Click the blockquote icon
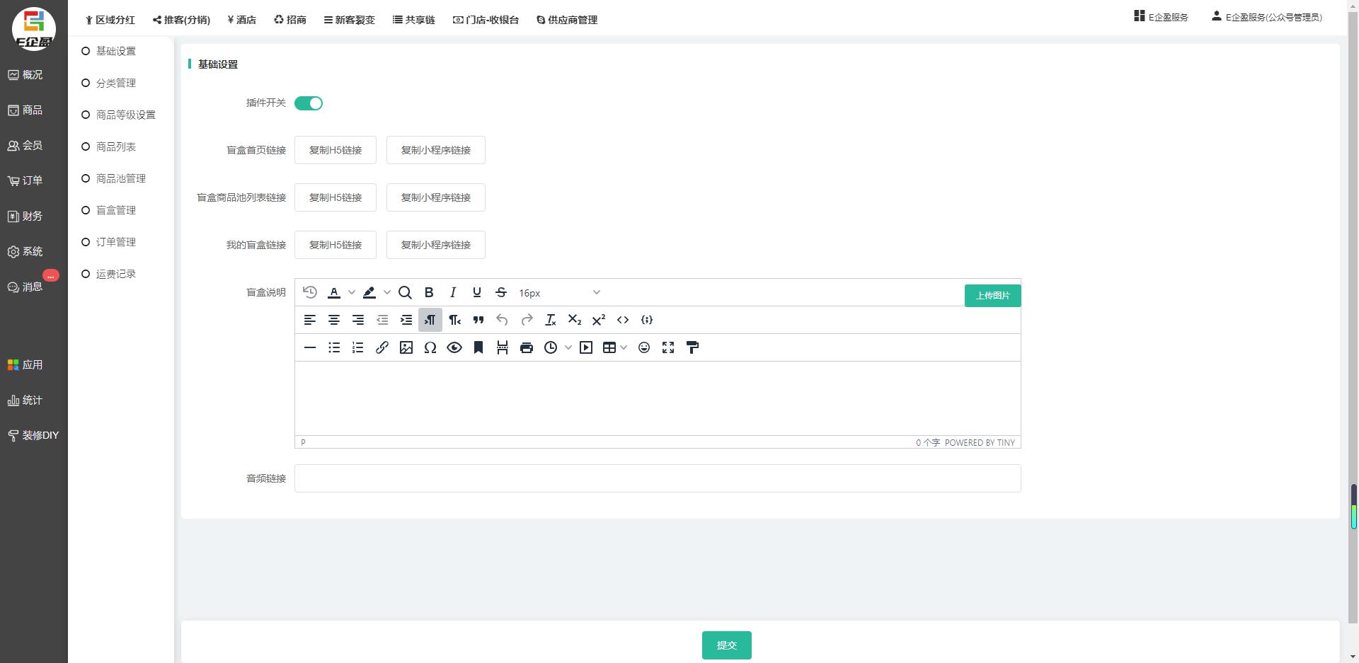 478,320
